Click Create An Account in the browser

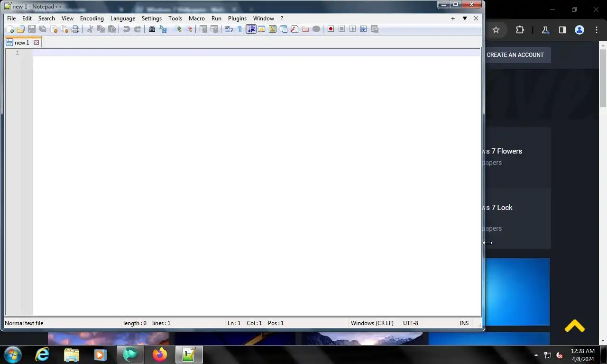(x=515, y=55)
